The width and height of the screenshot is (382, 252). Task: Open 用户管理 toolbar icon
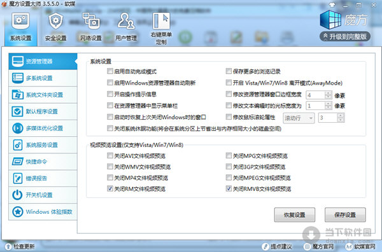click(x=126, y=27)
